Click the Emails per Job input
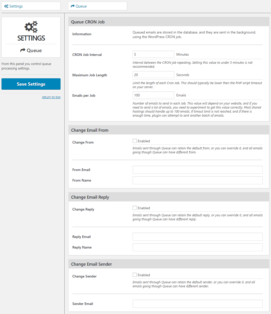The image size is (271, 314). point(153,95)
